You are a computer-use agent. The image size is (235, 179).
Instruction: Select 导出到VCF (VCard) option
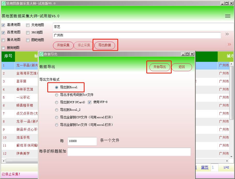point(57,102)
